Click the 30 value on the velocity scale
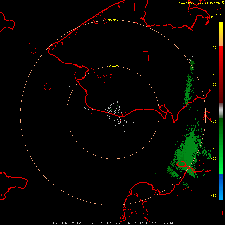 click(215, 85)
